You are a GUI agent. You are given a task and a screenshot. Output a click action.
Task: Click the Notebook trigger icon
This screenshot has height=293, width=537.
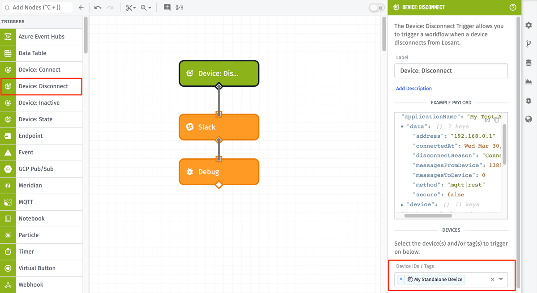click(x=8, y=219)
